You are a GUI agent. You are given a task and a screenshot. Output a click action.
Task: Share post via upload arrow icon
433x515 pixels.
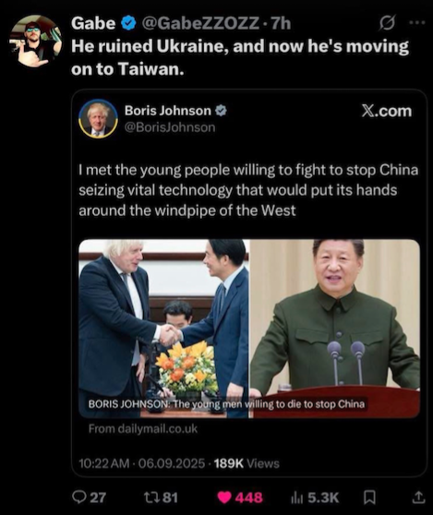(418, 497)
